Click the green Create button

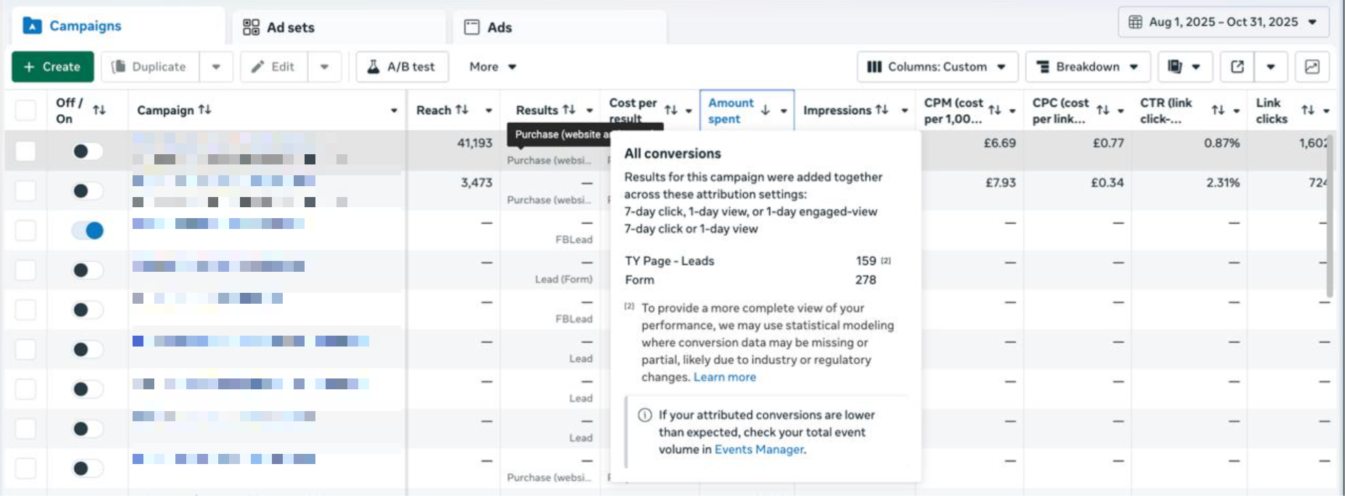52,67
